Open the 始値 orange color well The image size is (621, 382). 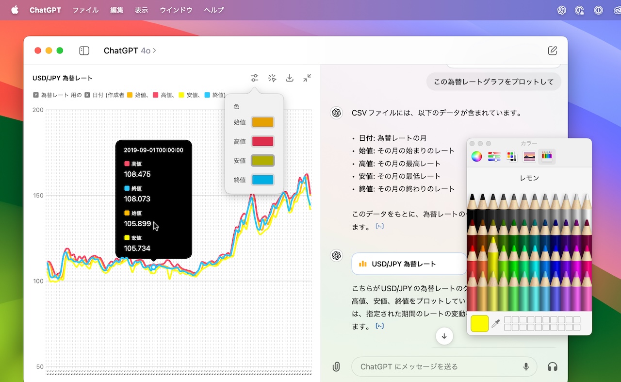[262, 122]
